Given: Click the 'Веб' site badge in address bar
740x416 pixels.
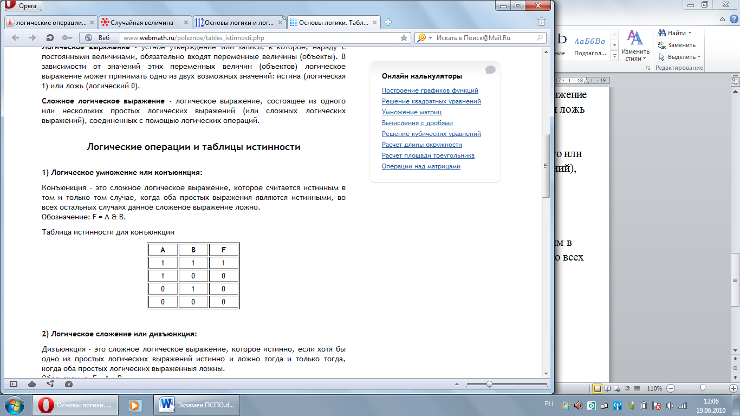Looking at the screenshot, I should tap(98, 38).
